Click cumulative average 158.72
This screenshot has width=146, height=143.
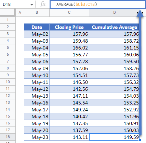coord(115,41)
